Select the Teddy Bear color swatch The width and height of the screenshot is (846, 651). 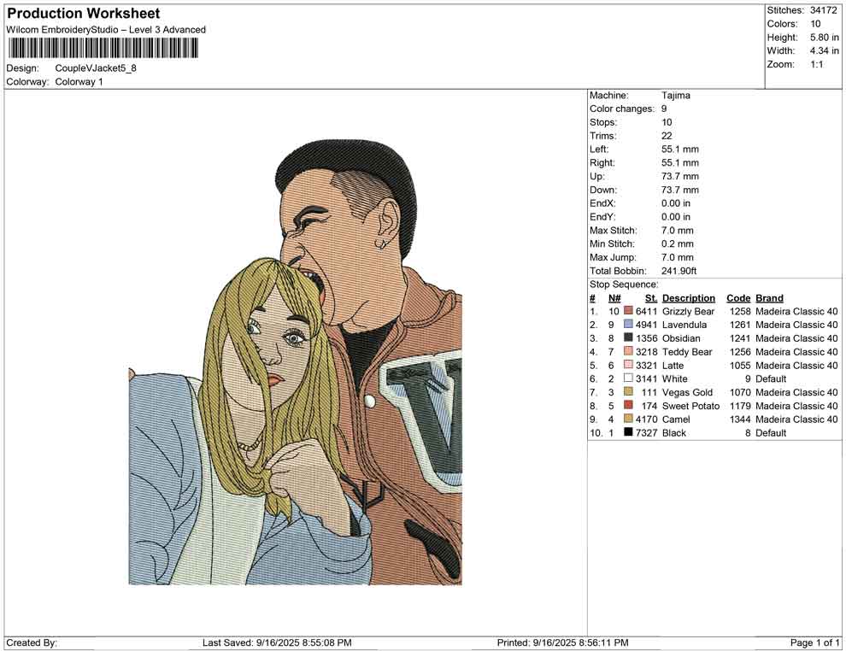628,352
